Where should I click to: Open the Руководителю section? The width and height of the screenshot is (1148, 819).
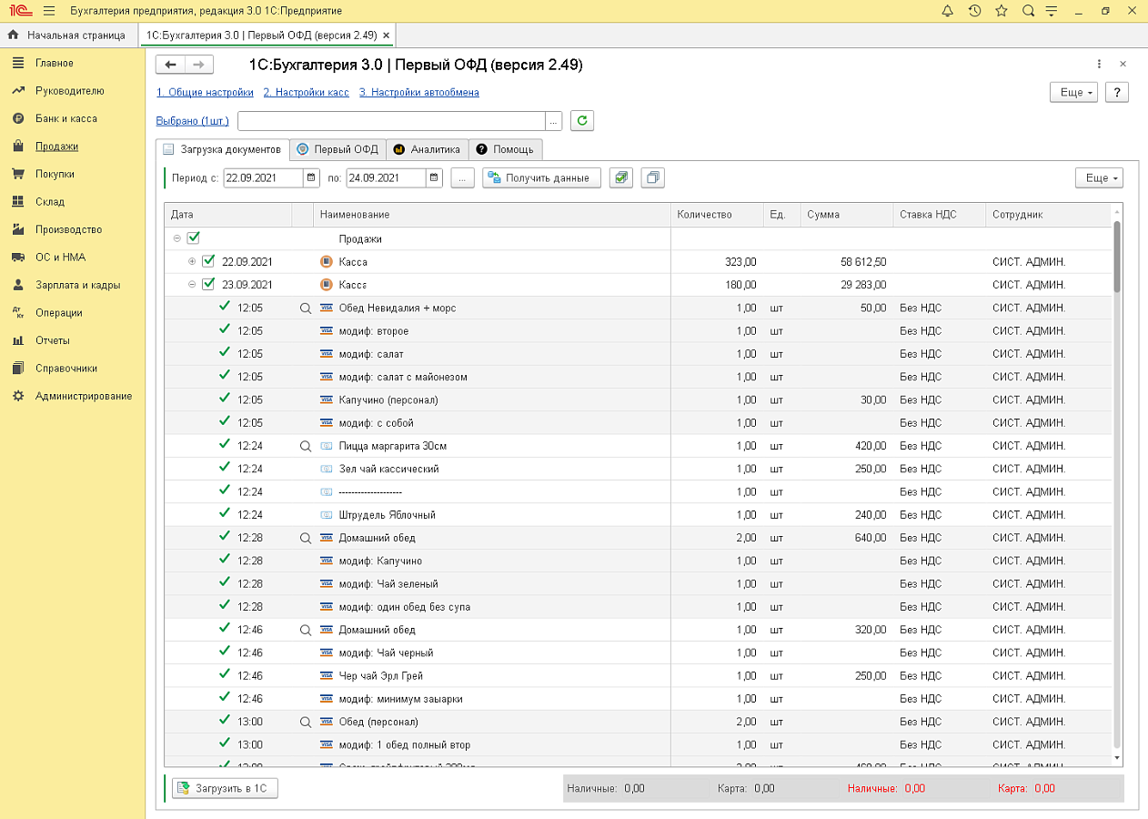(70, 91)
